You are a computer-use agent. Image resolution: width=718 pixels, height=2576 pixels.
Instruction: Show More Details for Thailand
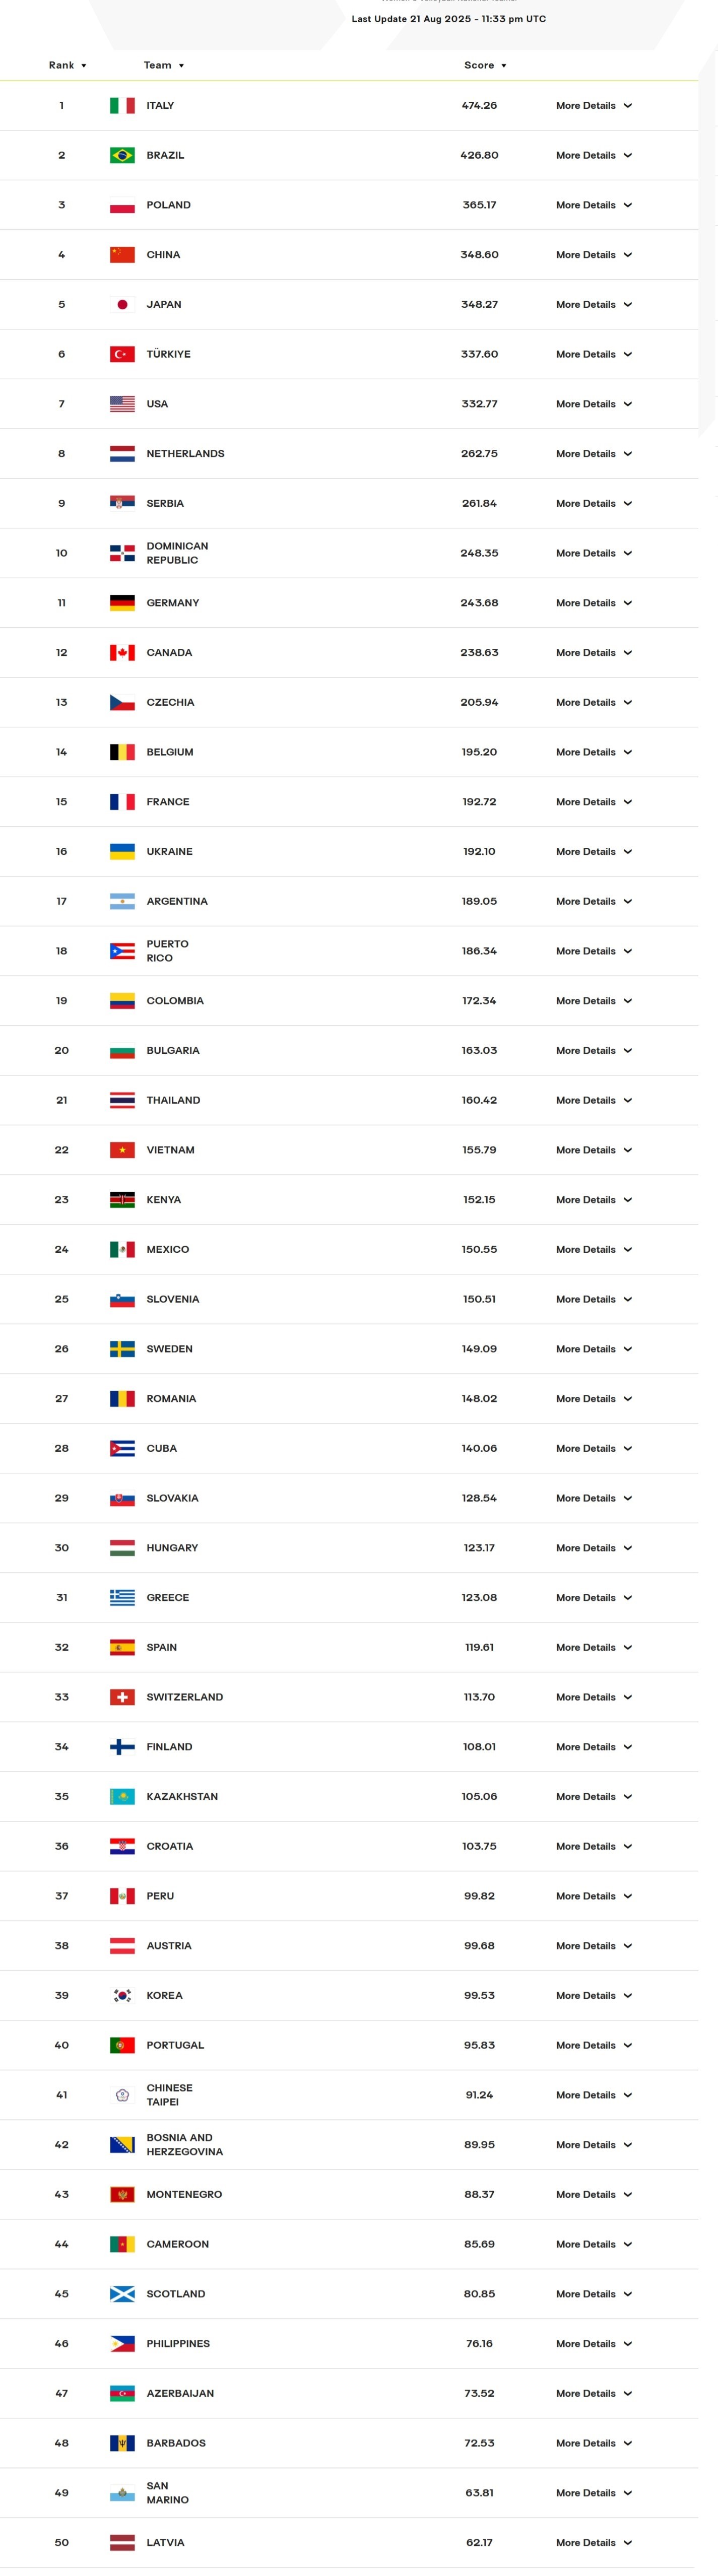point(594,1100)
